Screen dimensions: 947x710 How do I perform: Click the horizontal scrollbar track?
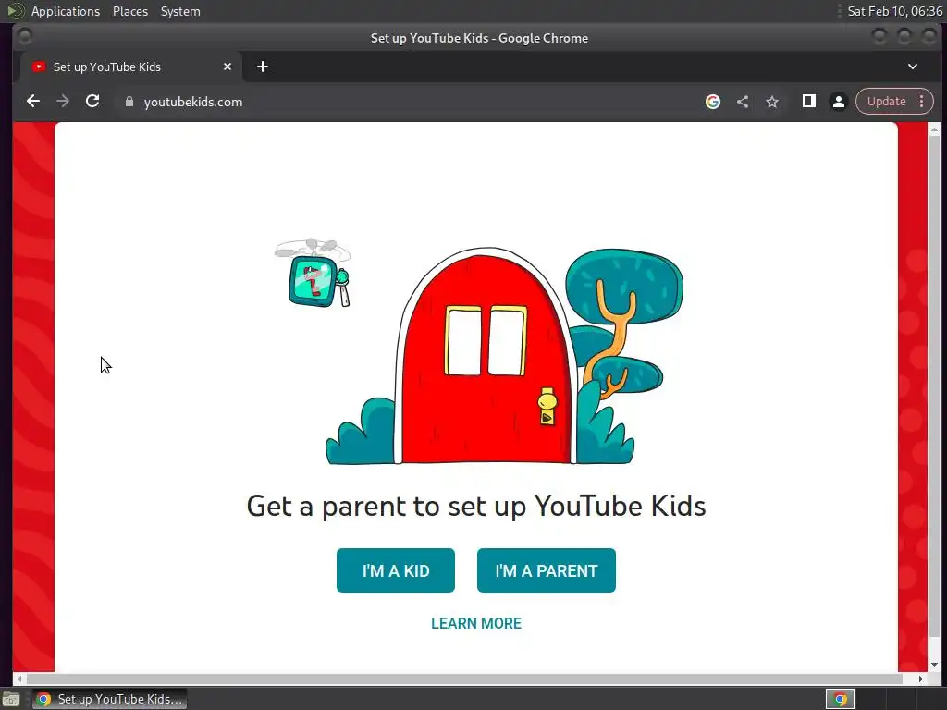(465, 679)
